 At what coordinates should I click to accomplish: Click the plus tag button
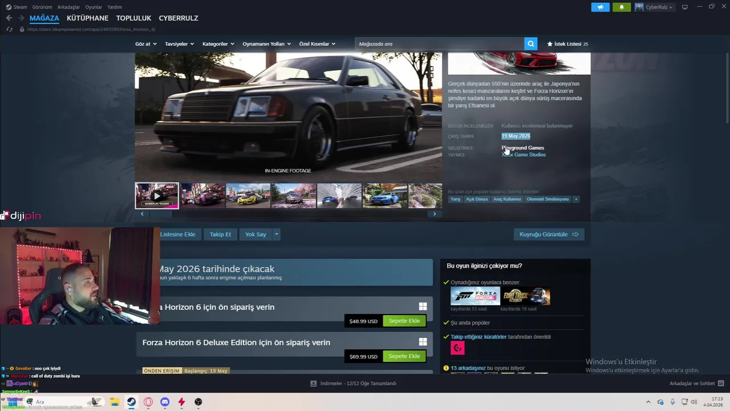click(x=576, y=199)
